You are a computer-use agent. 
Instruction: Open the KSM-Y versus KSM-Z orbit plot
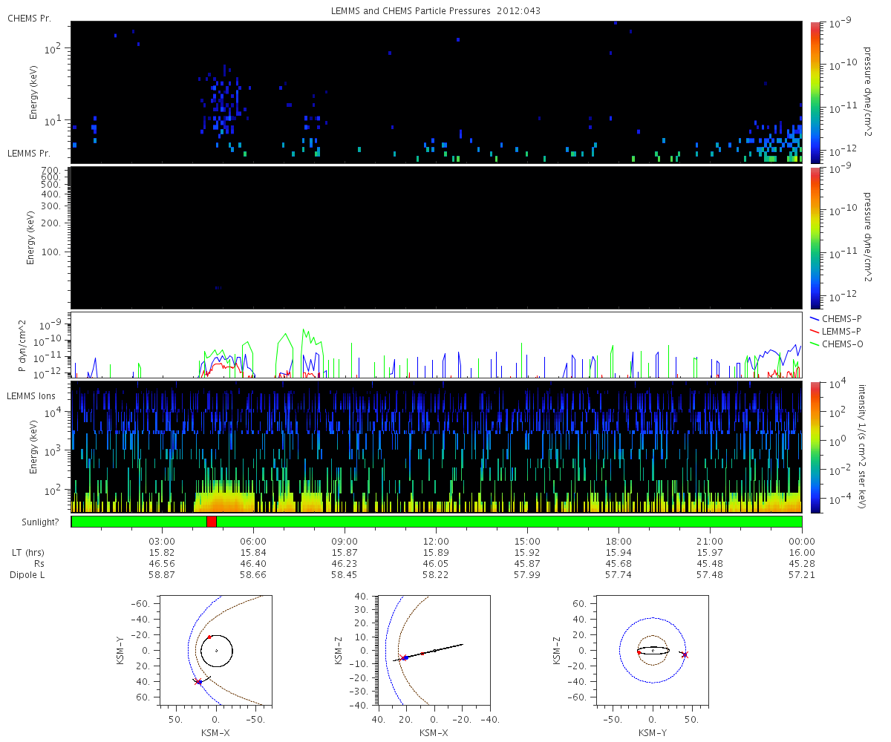point(653,651)
